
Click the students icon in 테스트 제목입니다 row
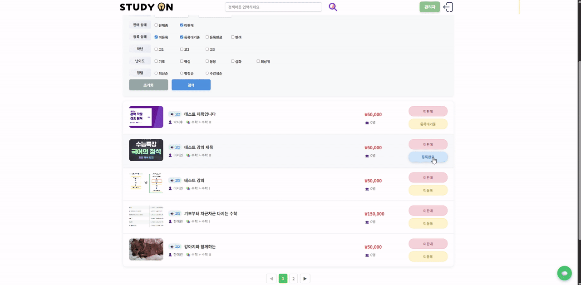tap(367, 123)
